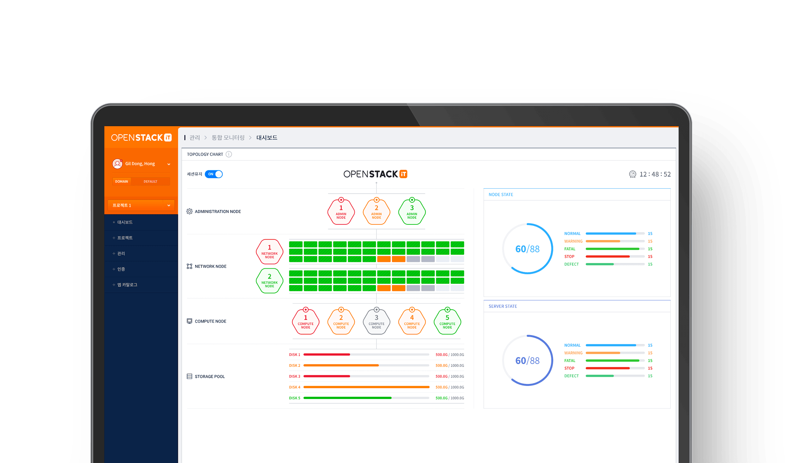Open the 프로젝트 1 project dropdown
This screenshot has width=785, height=463.
click(169, 205)
